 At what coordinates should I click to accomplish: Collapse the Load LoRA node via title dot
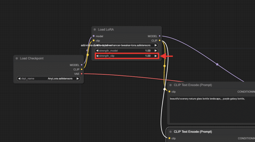tap(95, 30)
